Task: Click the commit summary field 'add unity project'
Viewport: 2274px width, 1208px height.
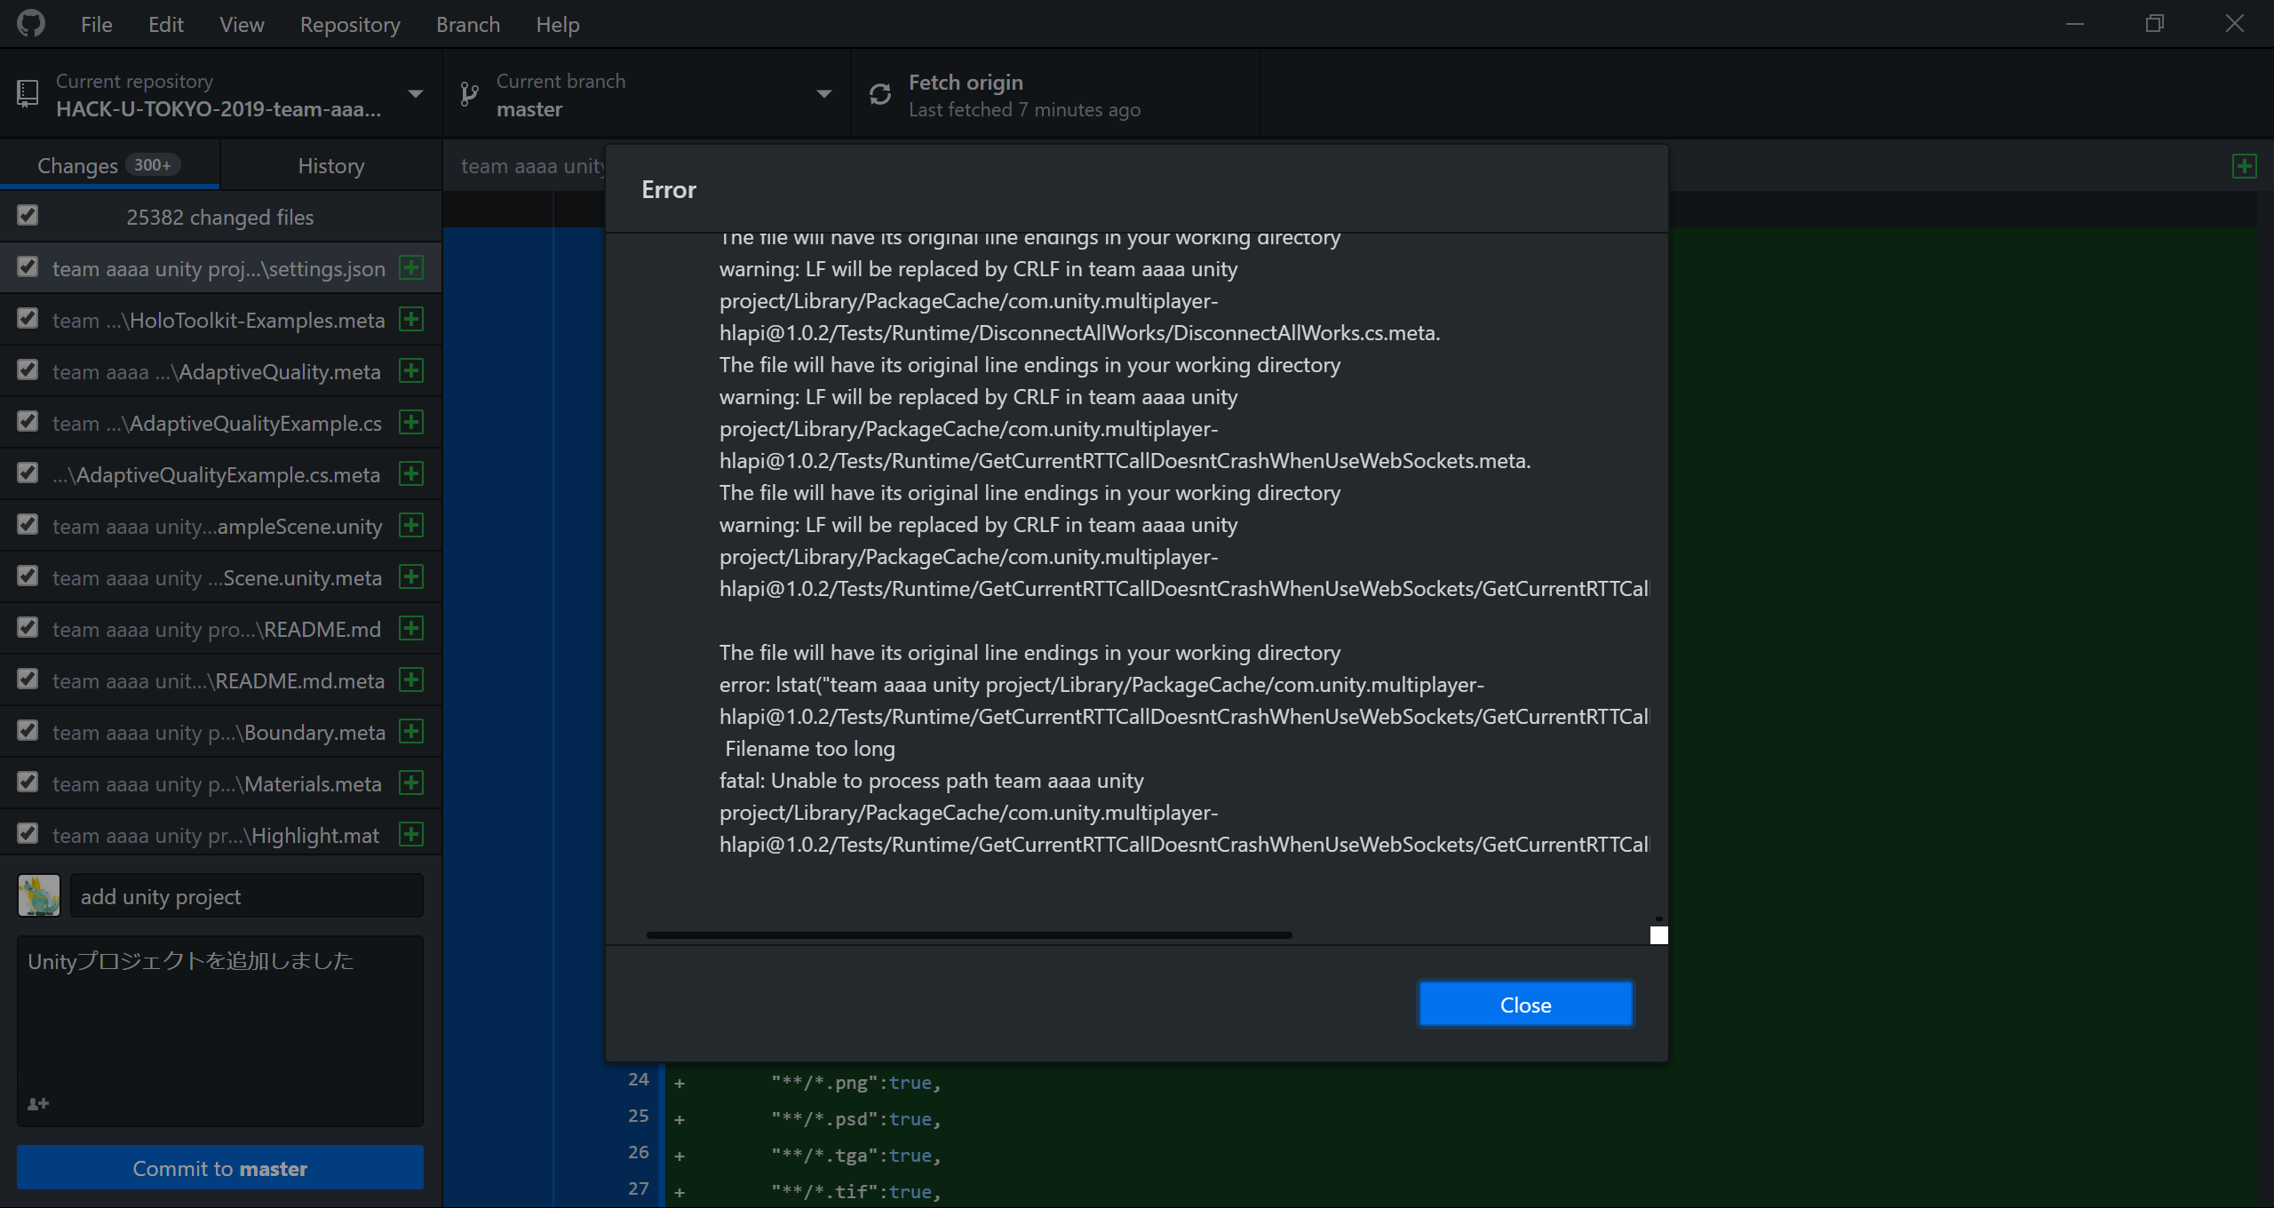Action: tap(247, 896)
